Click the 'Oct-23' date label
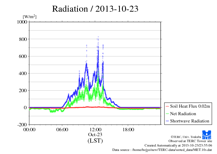This screenshot has height=154, width=217. pyautogui.click(x=95, y=135)
